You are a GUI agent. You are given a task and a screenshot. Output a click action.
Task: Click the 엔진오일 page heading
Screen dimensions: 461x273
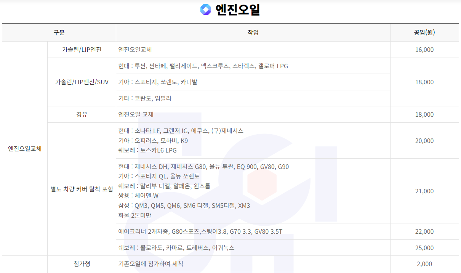(x=237, y=10)
